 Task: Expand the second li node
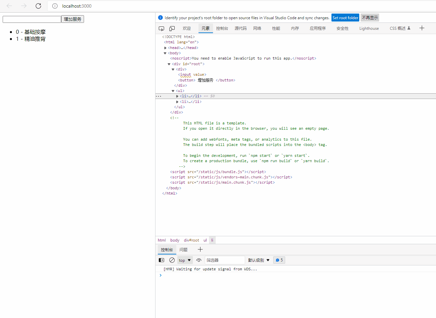177,102
